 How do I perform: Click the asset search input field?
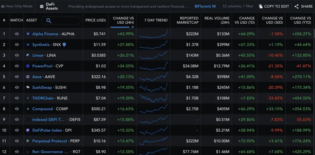61,20
